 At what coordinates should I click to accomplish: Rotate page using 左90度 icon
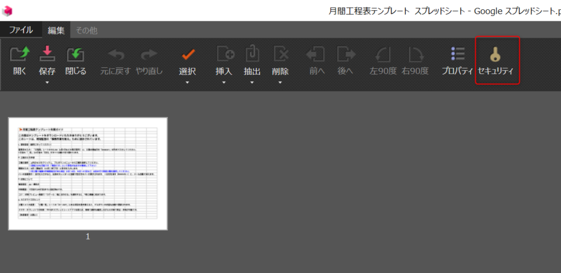tap(383, 55)
